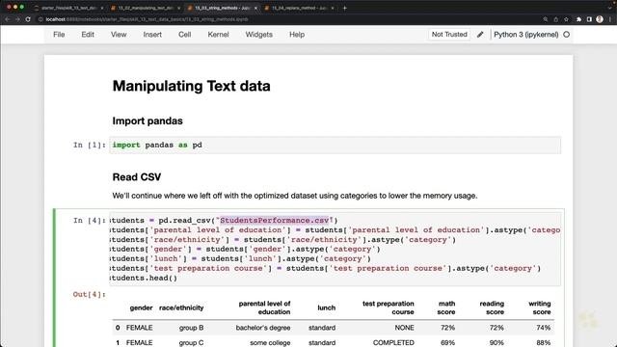
Task: Click the pencil edit icon in menubar
Action: click(x=480, y=35)
